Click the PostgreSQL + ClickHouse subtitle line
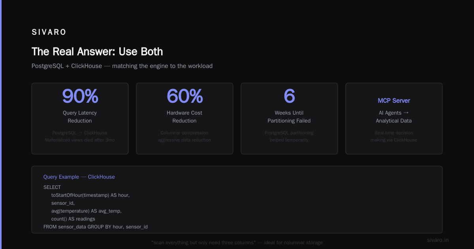Screen dimensions: 474x249 click(122, 66)
